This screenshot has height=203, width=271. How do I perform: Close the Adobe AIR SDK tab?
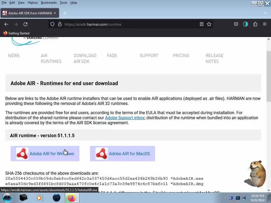pyautogui.click(x=55, y=13)
